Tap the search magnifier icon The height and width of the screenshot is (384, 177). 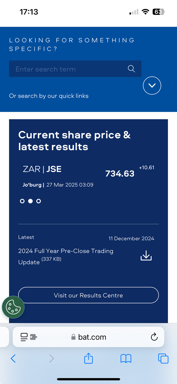coord(131,69)
